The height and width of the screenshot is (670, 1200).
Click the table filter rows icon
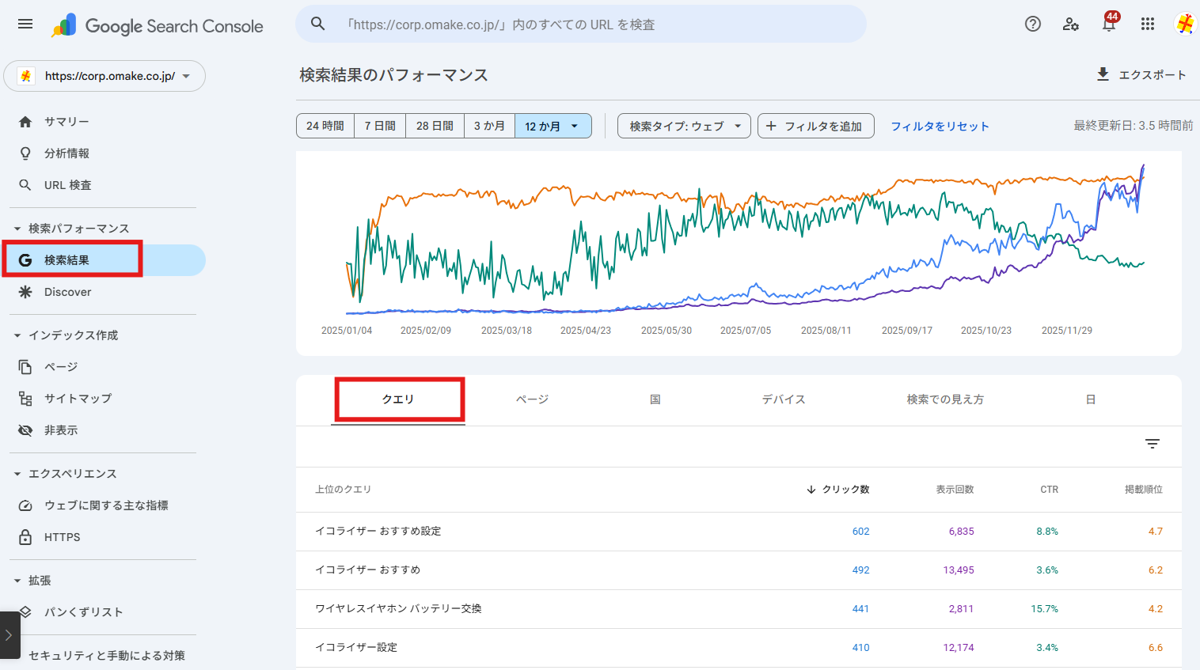1152,444
